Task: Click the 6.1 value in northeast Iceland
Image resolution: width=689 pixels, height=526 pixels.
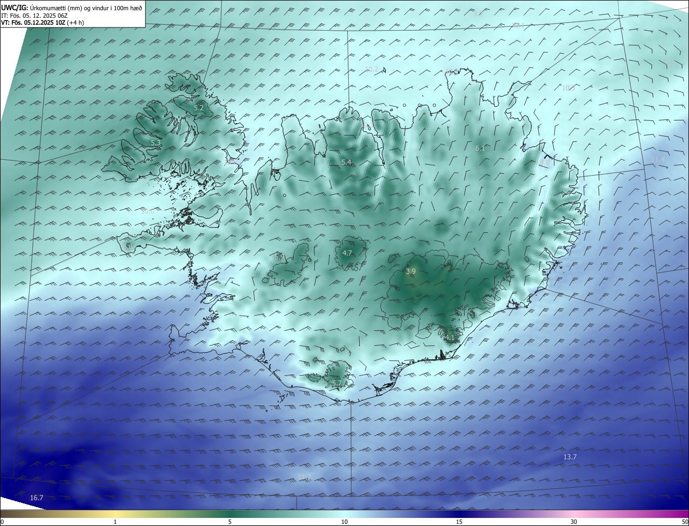Action: click(x=480, y=148)
